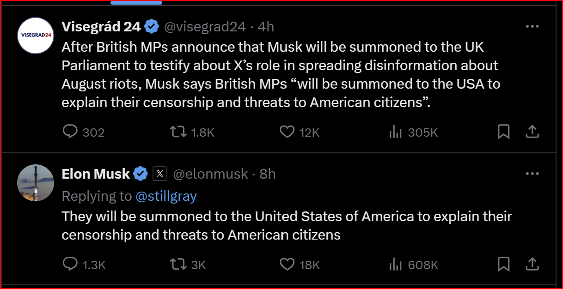Reply to the Visegrád 24 post
The width and height of the screenshot is (563, 289).
[70, 132]
